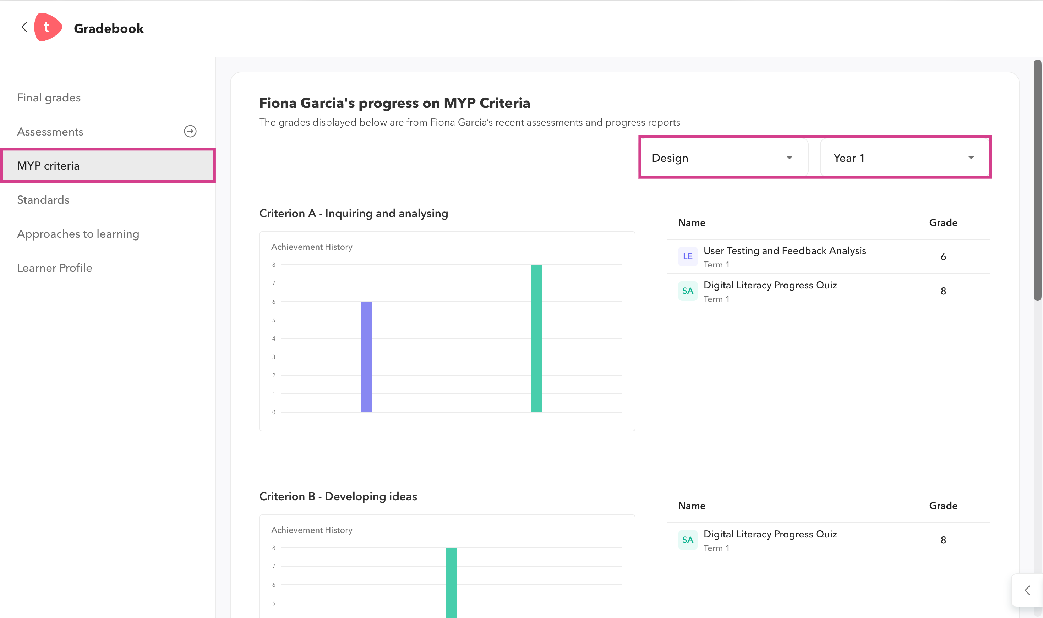Open the Design subject dropdown
The height and width of the screenshot is (618, 1043).
724,158
